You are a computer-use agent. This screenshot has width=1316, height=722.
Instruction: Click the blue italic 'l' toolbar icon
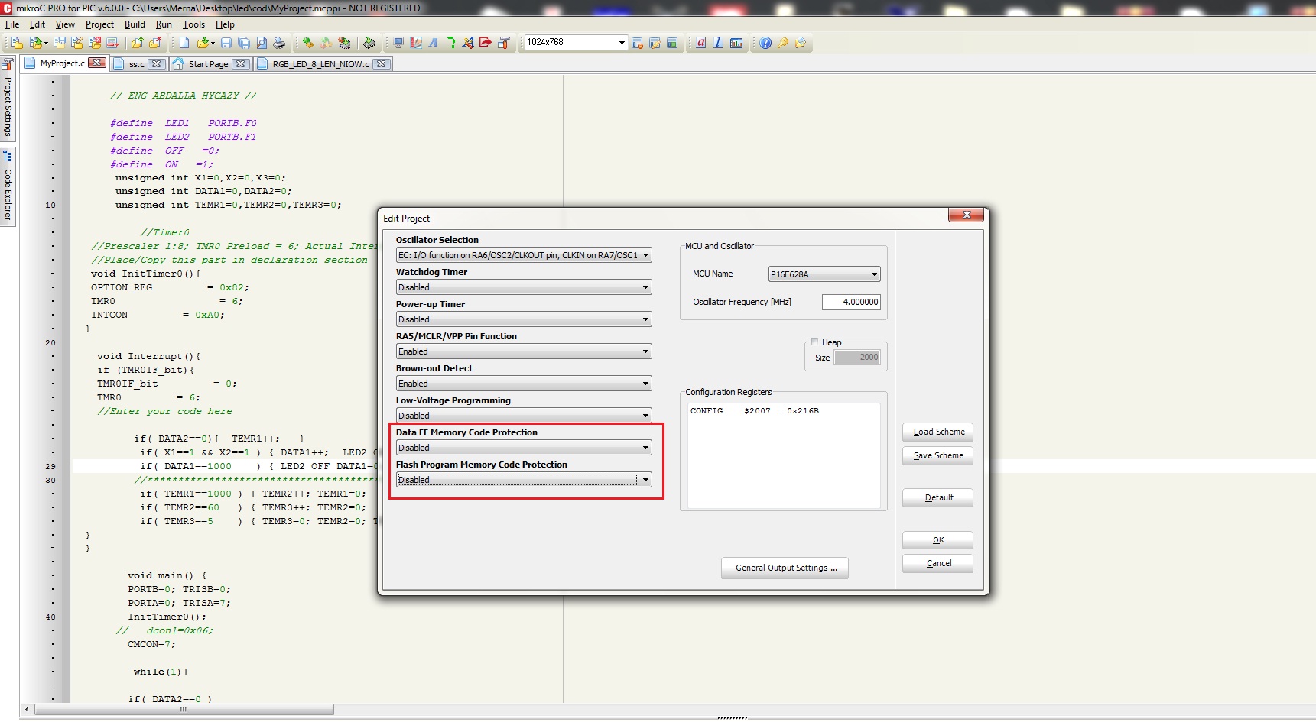click(x=719, y=43)
